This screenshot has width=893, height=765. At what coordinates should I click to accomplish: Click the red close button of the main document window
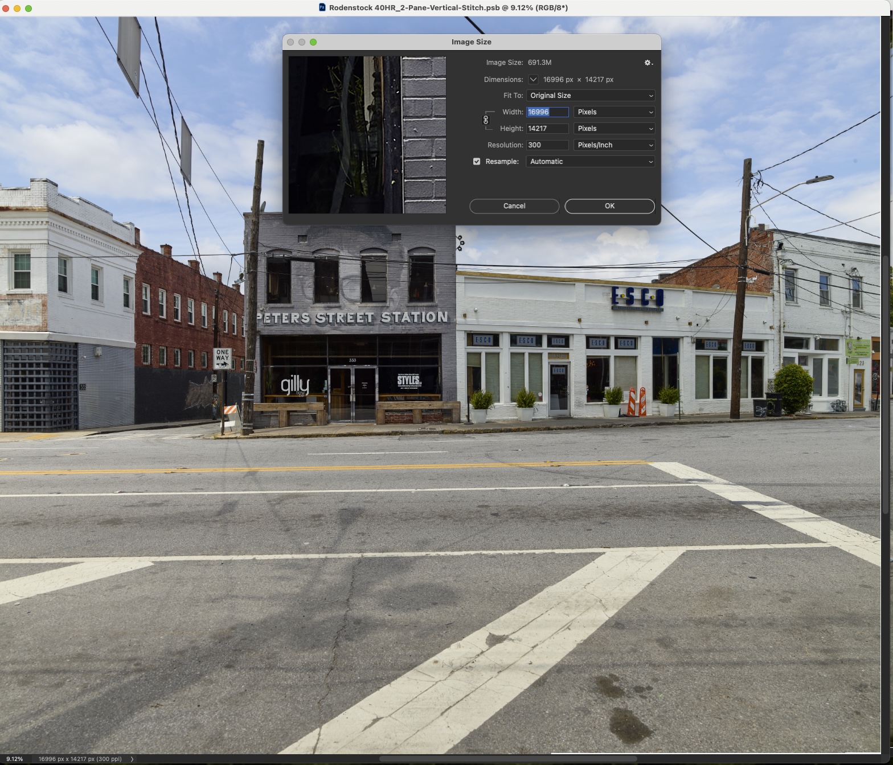[x=6, y=8]
